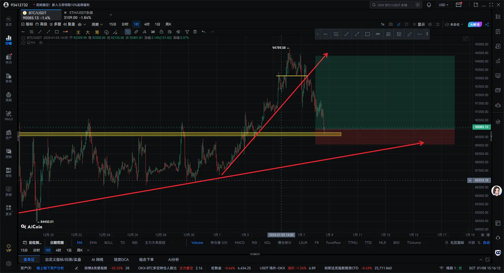Select the arrow line tool in floating toolbar
The height and width of the screenshot is (273, 504).
click(x=357, y=34)
